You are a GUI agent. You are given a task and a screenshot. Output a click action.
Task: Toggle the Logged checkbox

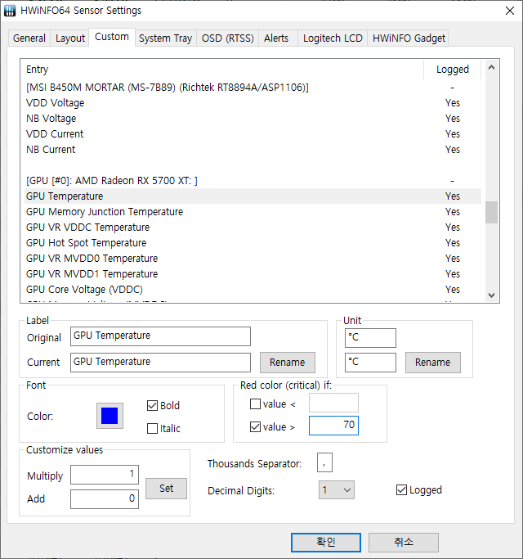click(401, 489)
